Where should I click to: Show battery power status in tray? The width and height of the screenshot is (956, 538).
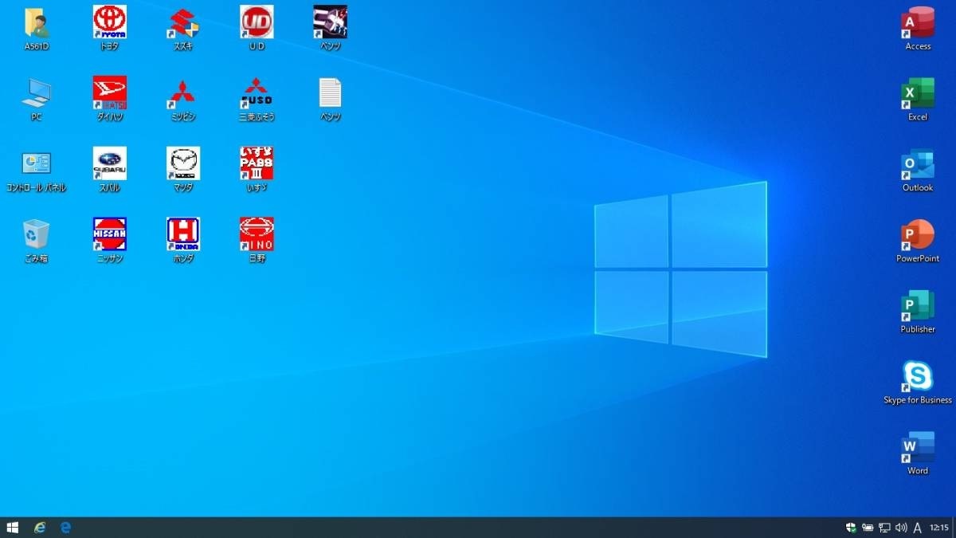pos(868,528)
